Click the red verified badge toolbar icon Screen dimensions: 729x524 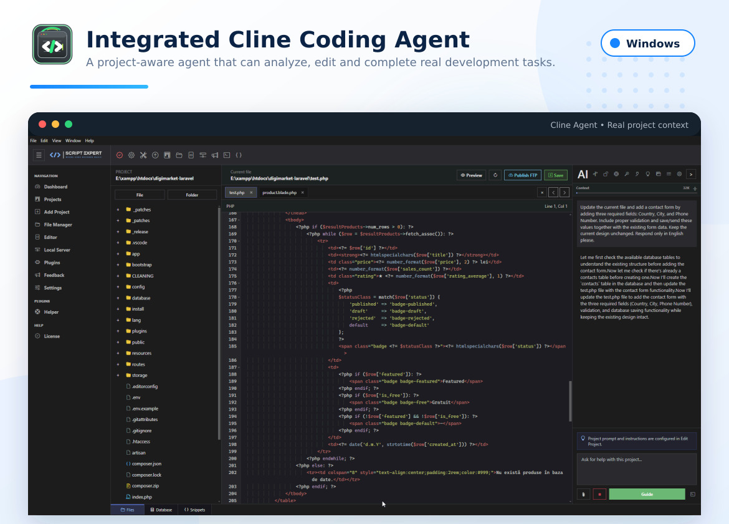tap(120, 155)
